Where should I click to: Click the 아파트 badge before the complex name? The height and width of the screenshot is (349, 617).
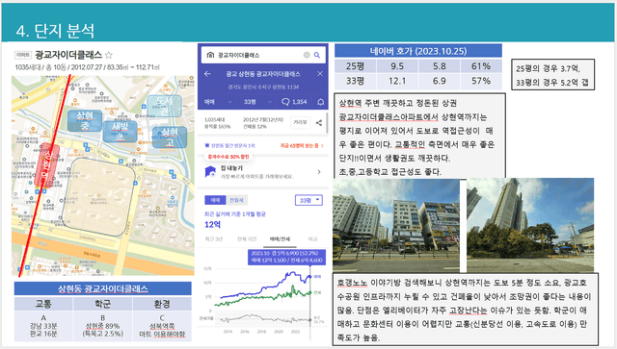(x=22, y=55)
